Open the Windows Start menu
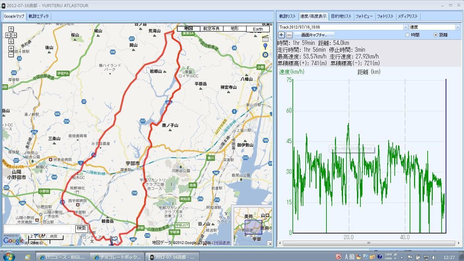 (x=8, y=257)
